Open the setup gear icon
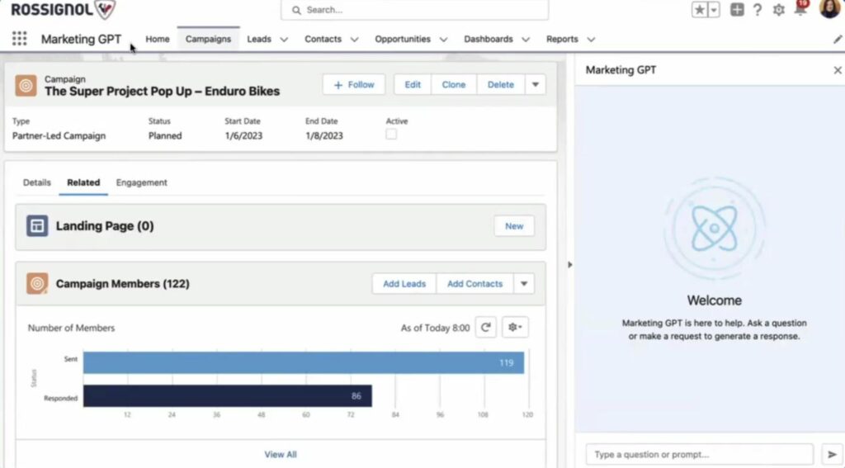 pos(778,10)
